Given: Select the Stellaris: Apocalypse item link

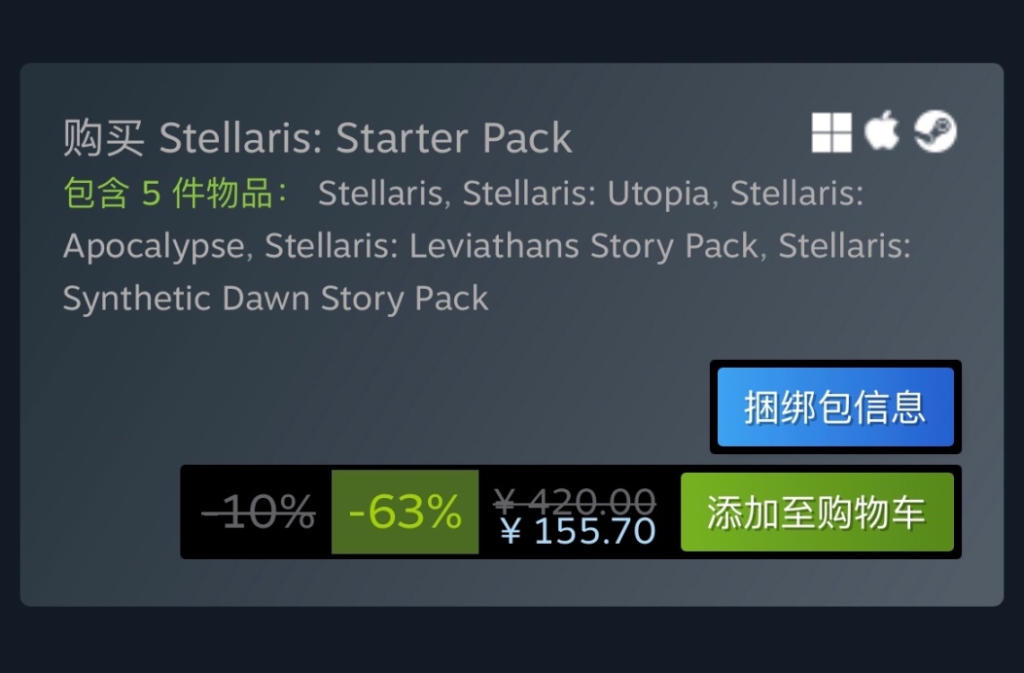Looking at the screenshot, I should point(154,246).
